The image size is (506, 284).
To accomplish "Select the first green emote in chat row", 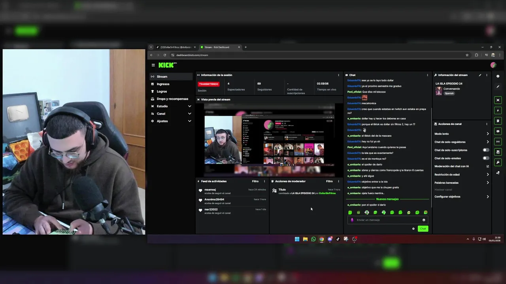I will 350,213.
